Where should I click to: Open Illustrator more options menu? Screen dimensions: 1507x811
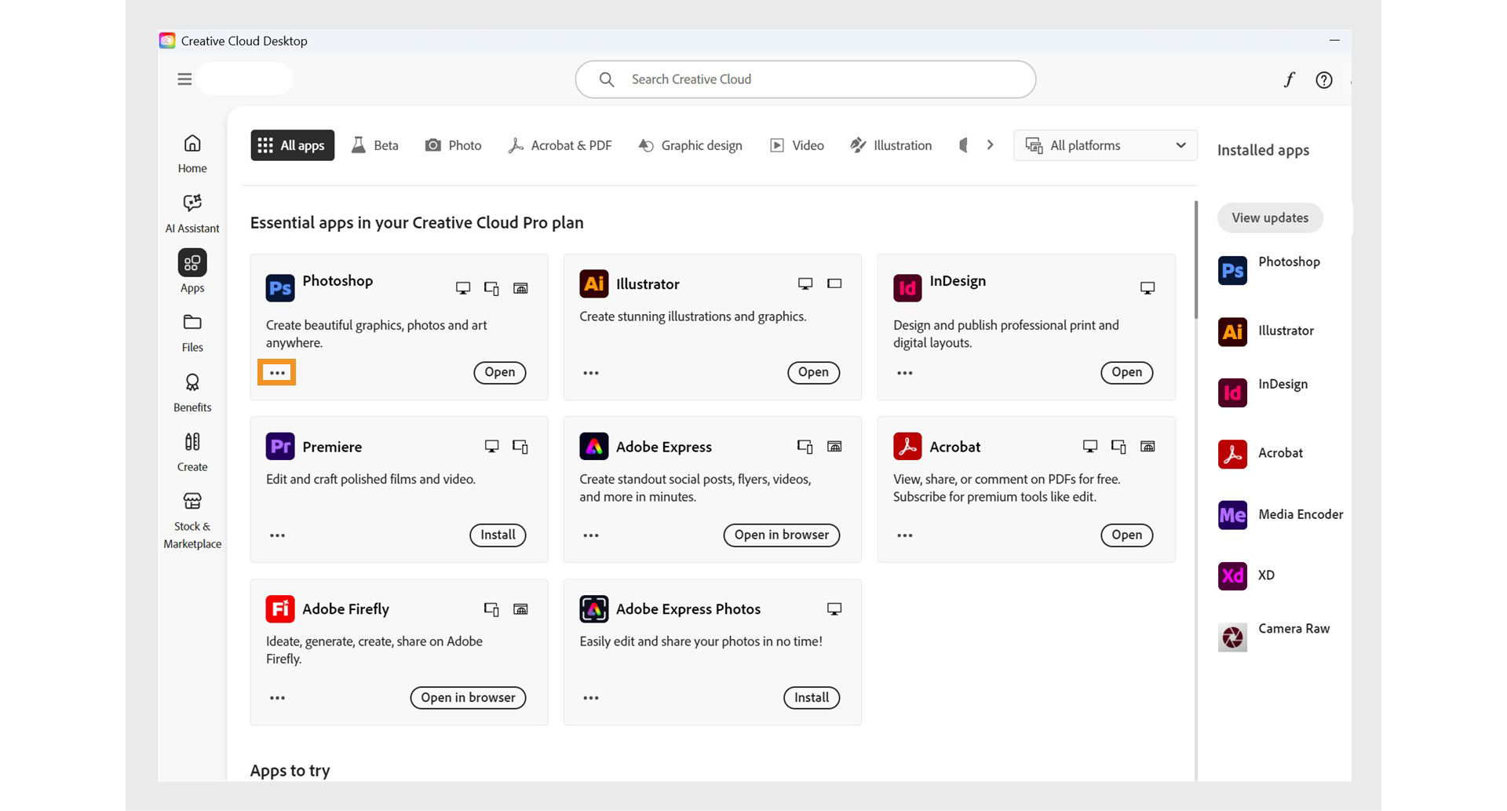coord(591,373)
